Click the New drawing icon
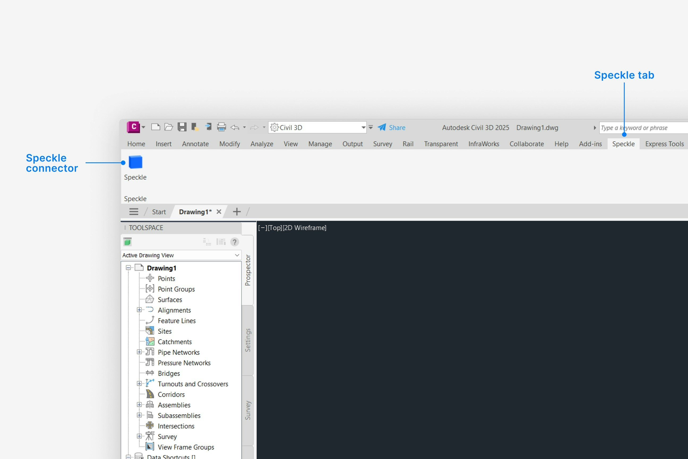The width and height of the screenshot is (688, 459). 155,127
